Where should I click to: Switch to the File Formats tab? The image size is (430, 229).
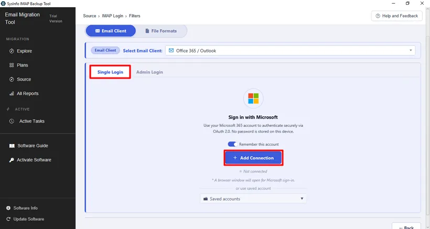point(161,31)
